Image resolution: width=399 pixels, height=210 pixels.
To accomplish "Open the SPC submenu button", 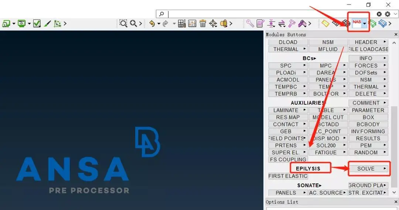I will pos(288,66).
